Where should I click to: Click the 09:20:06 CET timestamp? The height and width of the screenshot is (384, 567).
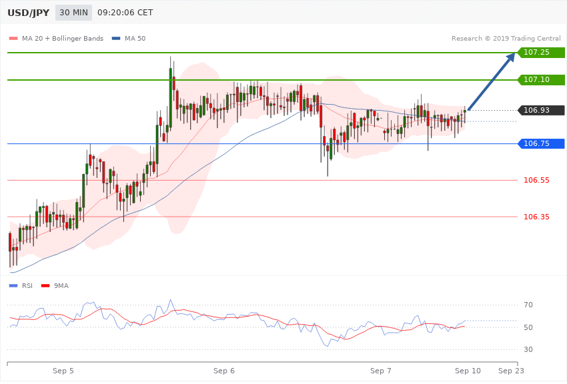pyautogui.click(x=125, y=13)
